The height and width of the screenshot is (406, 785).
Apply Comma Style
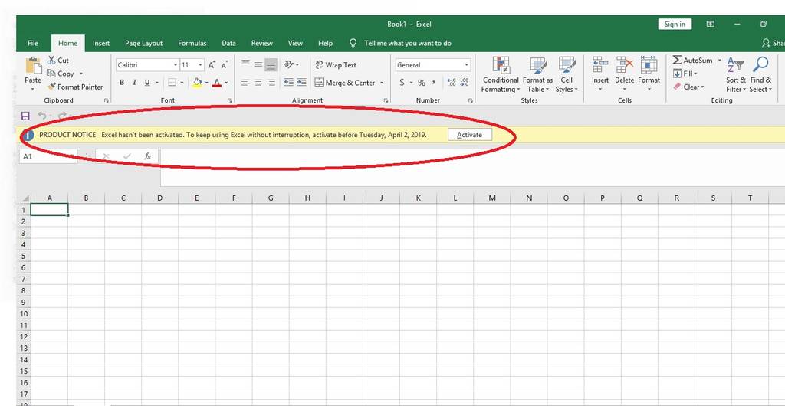tap(434, 83)
